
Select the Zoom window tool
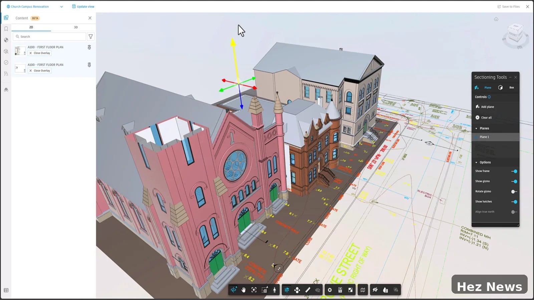(264, 290)
